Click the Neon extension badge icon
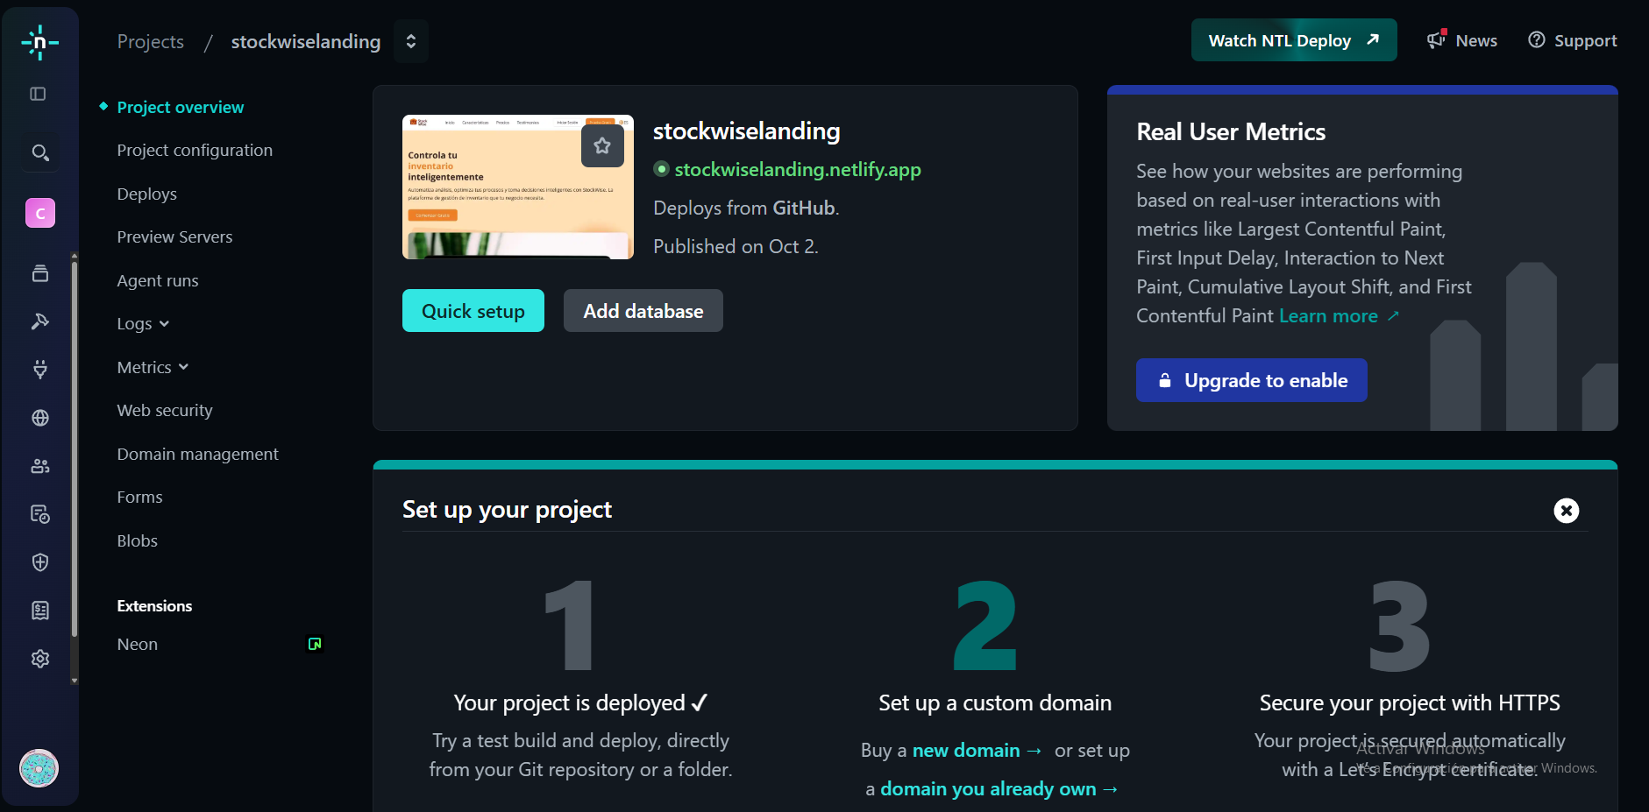Image resolution: width=1649 pixels, height=812 pixels. point(315,644)
